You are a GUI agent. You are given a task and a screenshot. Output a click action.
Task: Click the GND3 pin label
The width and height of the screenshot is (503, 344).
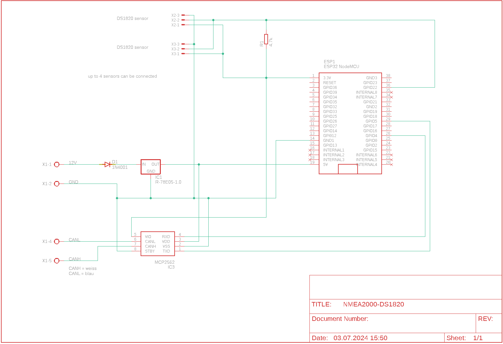pyautogui.click(x=372, y=78)
